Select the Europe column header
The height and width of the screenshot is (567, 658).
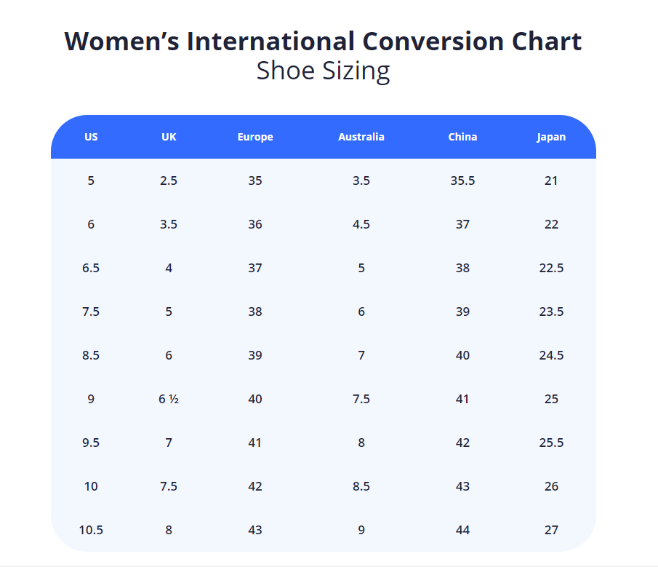(x=255, y=137)
